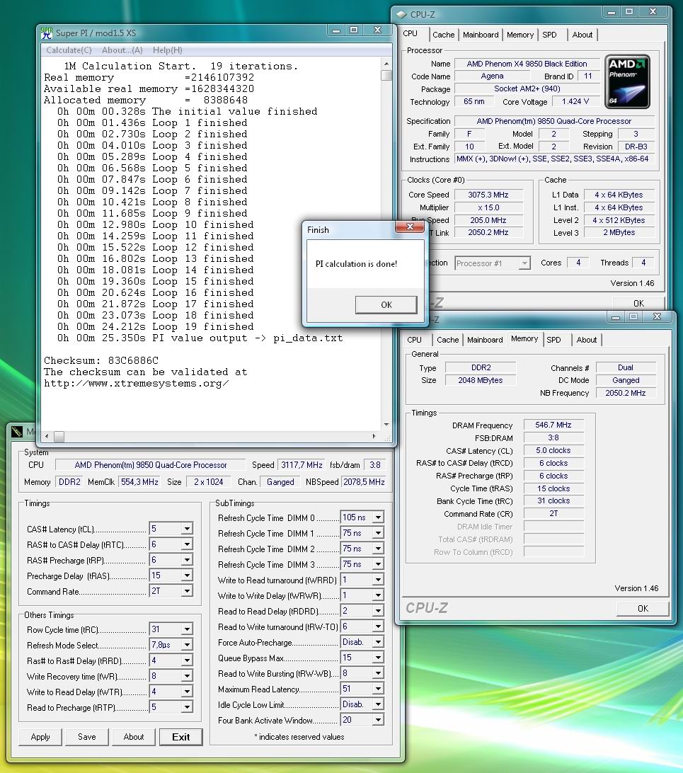Click the AMD Phenom logo image
The height and width of the screenshot is (773, 683).
coord(627,81)
